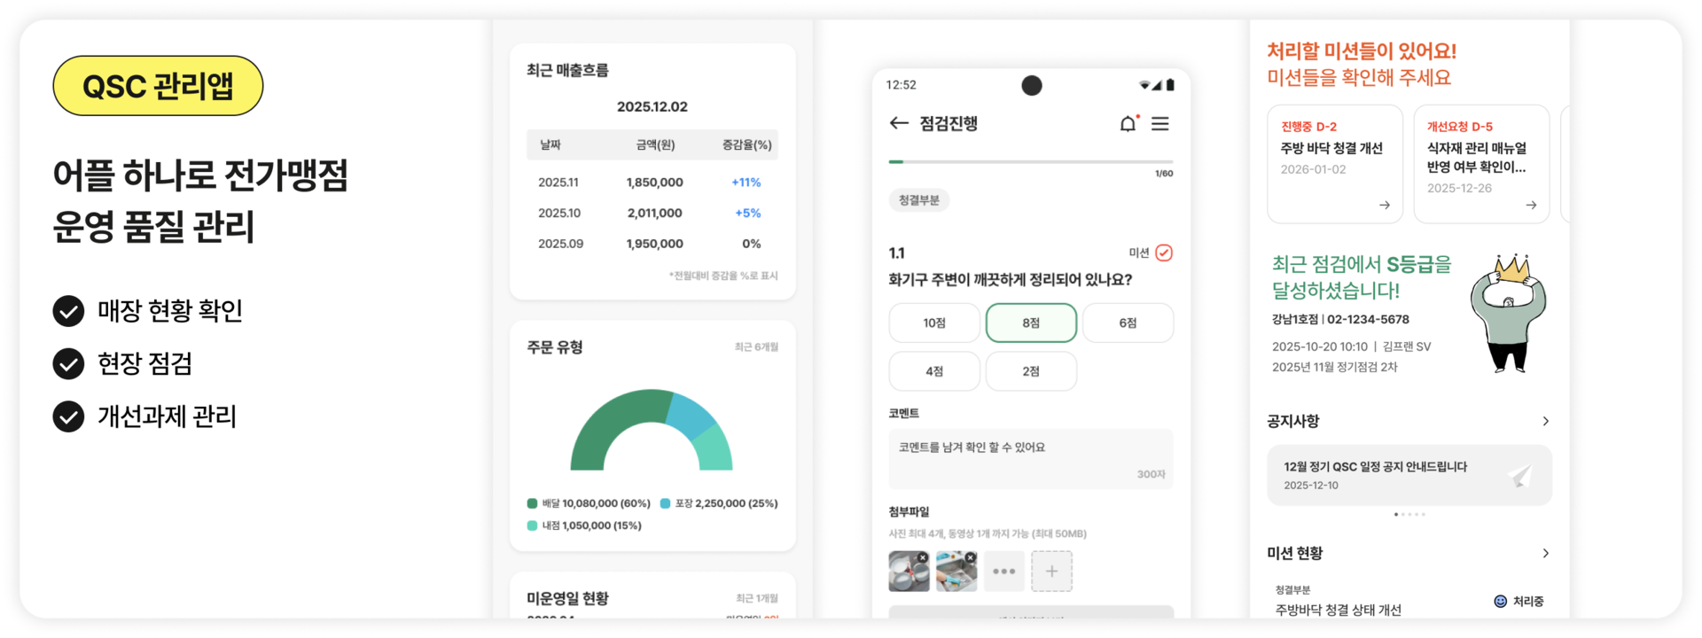The image size is (1702, 638).
Task: Expand 미션 현황 with its chevron
Action: (x=1546, y=554)
